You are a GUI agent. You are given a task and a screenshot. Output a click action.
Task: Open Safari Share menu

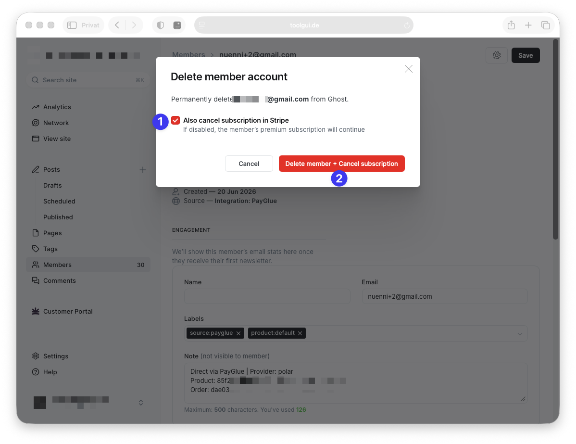(511, 25)
